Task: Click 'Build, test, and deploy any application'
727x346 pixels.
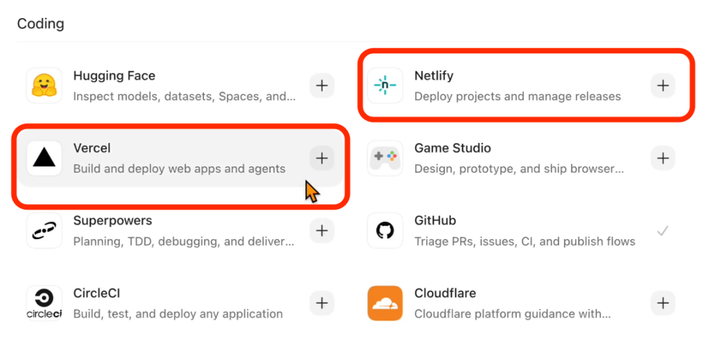Action: click(178, 314)
